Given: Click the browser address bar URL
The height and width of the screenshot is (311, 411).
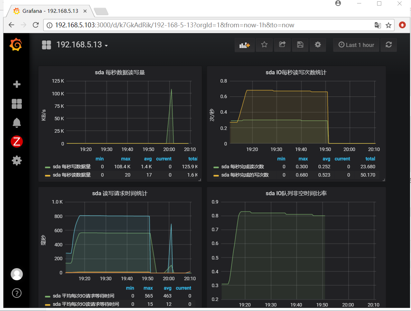Looking at the screenshot, I should pyautogui.click(x=175, y=25).
